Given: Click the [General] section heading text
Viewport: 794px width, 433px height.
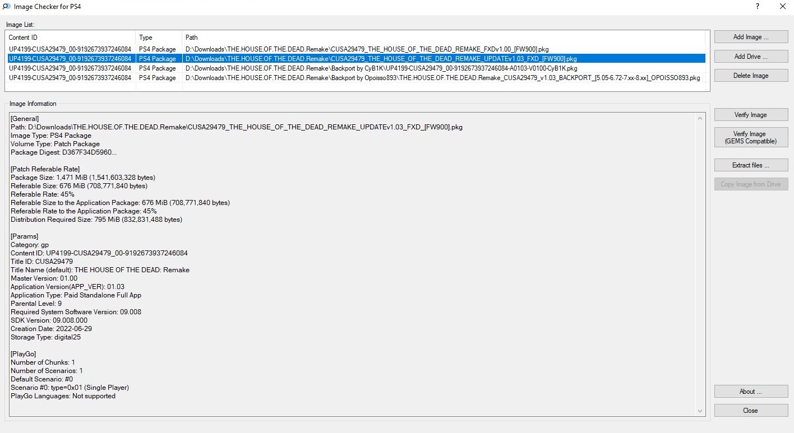Looking at the screenshot, I should pyautogui.click(x=25, y=119).
